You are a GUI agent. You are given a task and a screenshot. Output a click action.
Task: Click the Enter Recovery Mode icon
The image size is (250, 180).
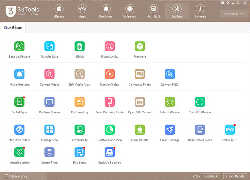click(x=110, y=102)
